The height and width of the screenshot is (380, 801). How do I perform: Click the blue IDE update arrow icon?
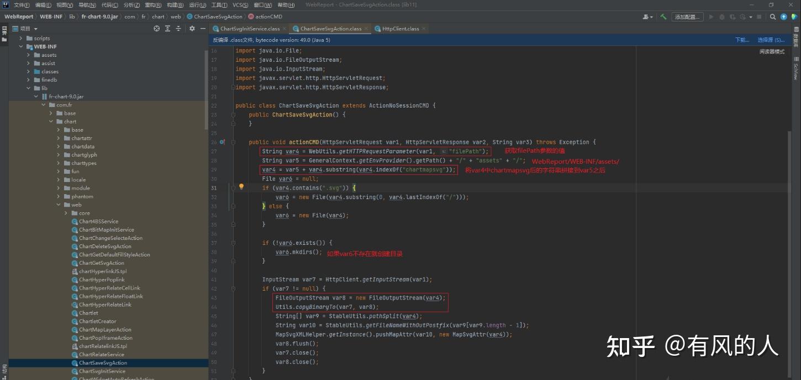pyautogui.click(x=783, y=17)
